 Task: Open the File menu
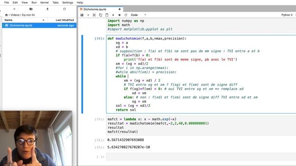coord(6,3)
